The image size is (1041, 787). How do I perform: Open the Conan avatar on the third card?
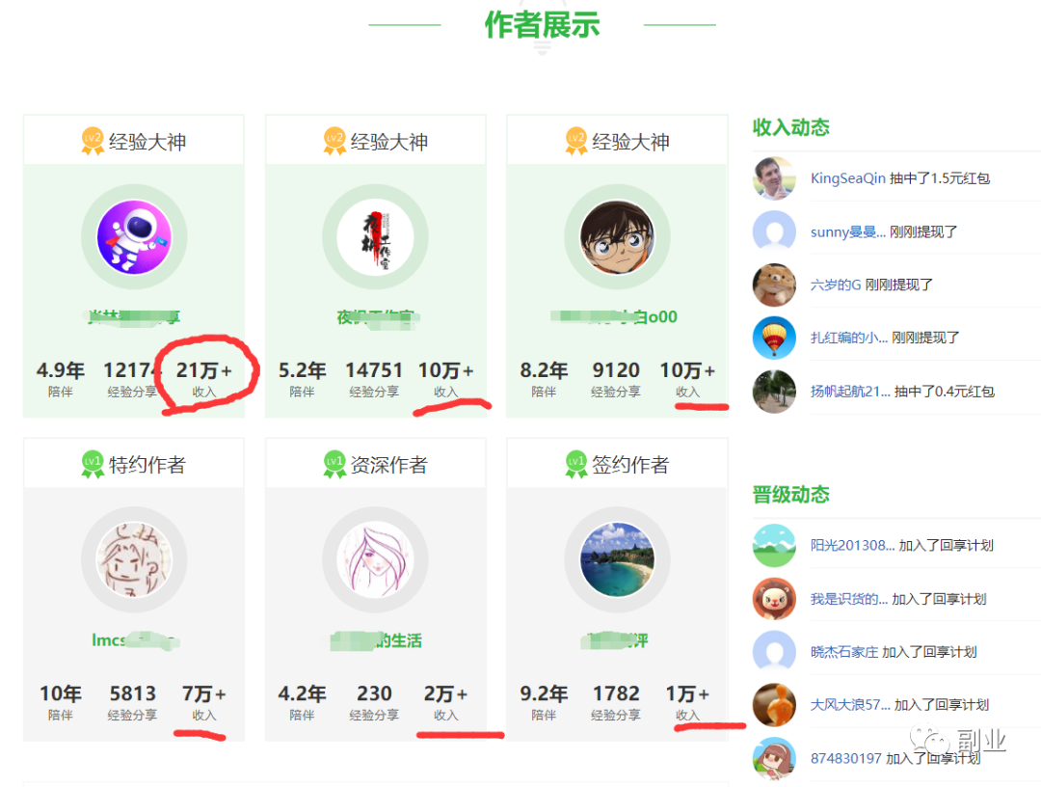tap(617, 237)
